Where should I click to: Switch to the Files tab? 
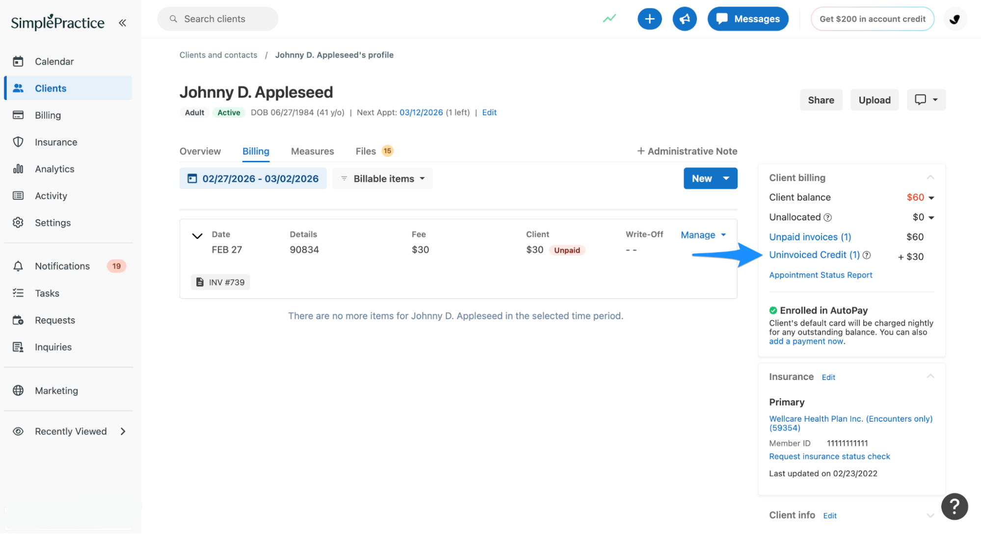pos(374,151)
